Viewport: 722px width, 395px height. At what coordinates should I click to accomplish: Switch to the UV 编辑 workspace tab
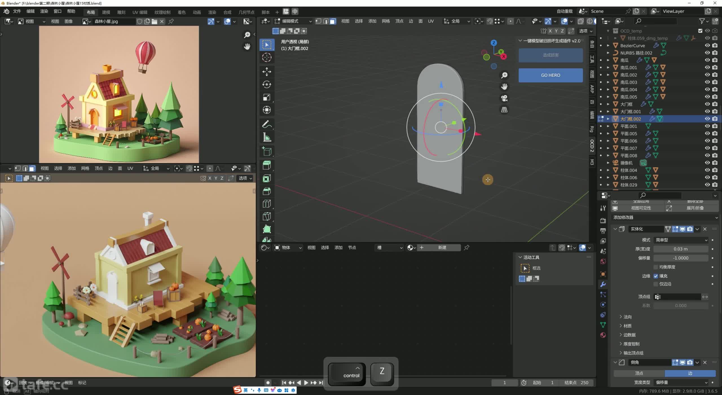[x=140, y=12]
